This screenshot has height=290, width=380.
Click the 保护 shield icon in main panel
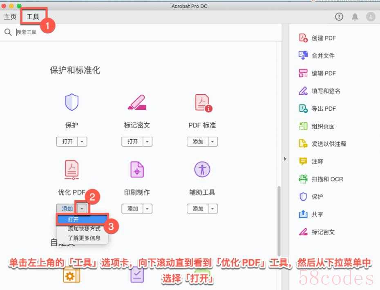72,102
